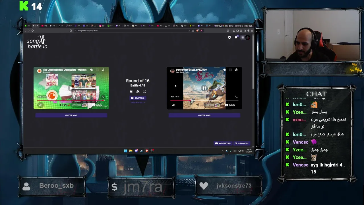Click More videos on right player
This screenshot has height=205, width=364.
[212, 105]
